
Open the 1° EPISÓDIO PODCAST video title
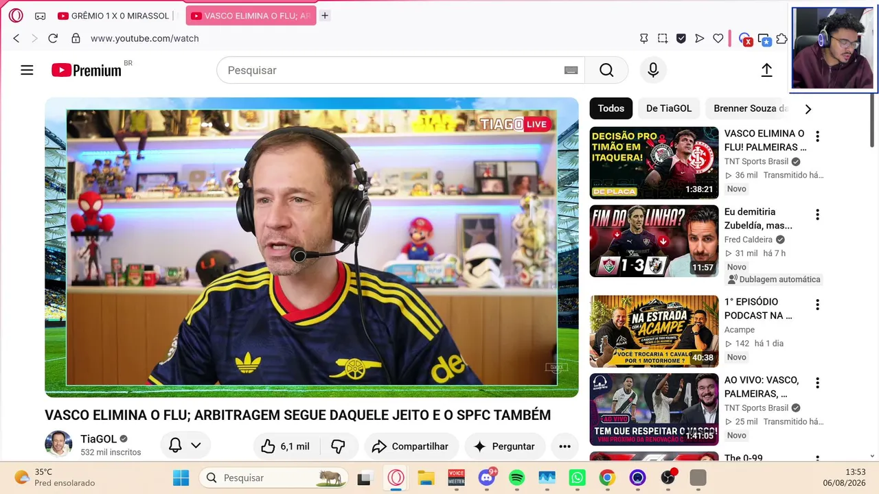[759, 308]
